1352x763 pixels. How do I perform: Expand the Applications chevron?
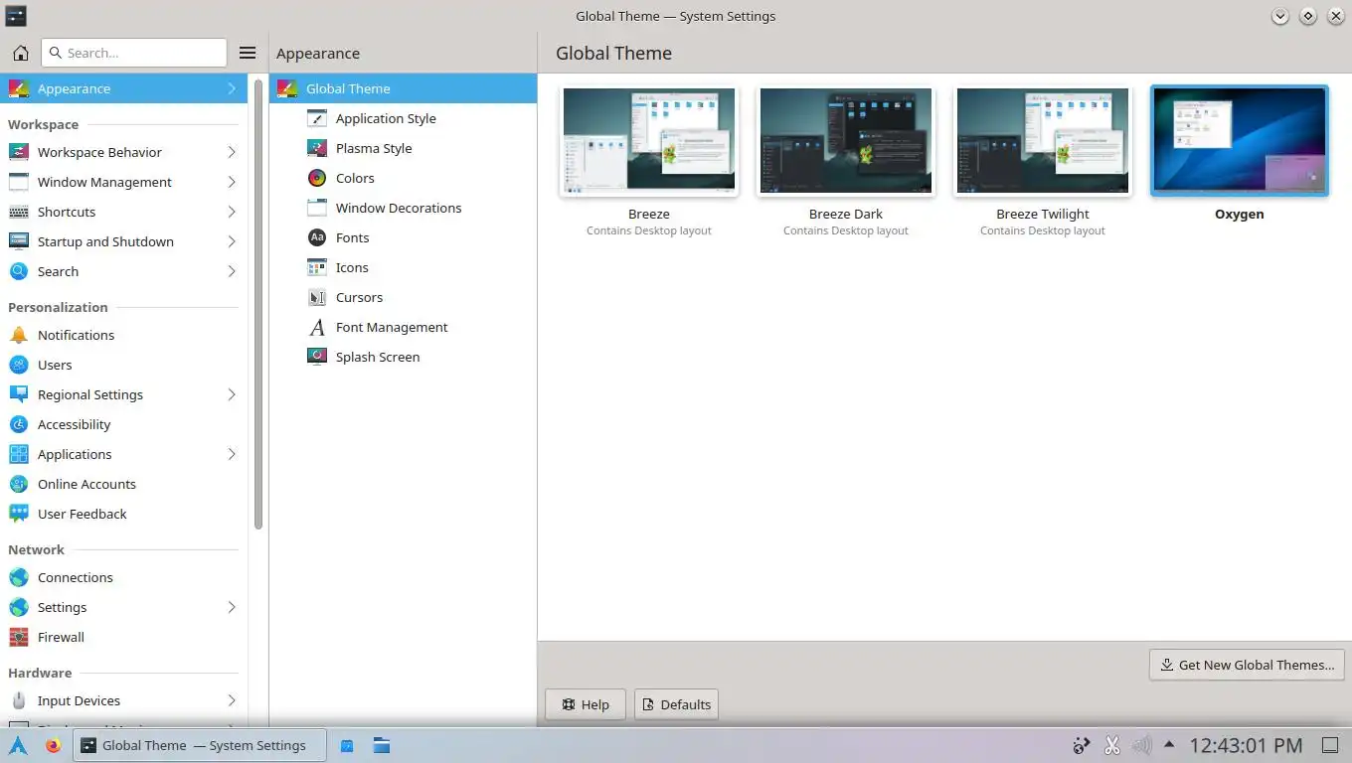click(232, 454)
